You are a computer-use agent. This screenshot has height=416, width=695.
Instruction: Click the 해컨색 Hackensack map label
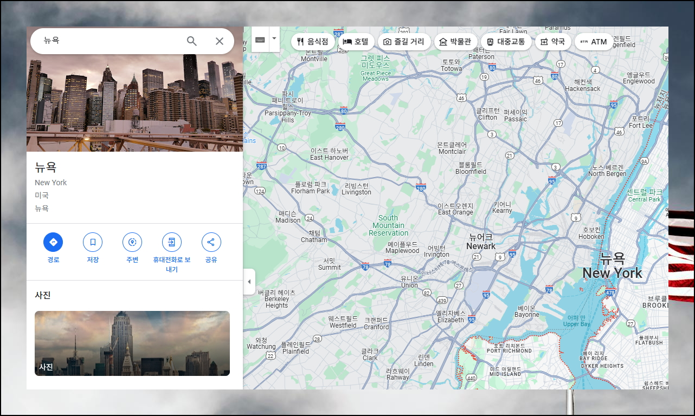click(583, 85)
